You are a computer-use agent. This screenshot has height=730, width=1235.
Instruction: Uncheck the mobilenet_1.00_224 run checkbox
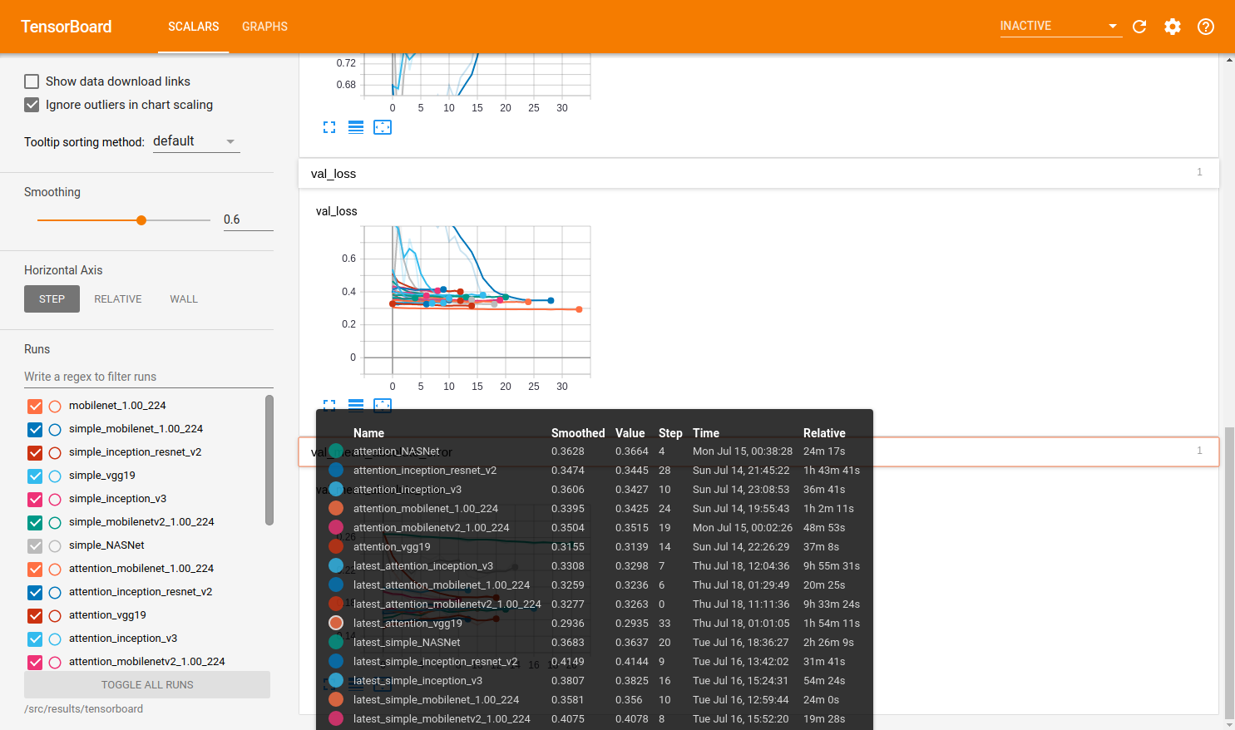click(35, 407)
